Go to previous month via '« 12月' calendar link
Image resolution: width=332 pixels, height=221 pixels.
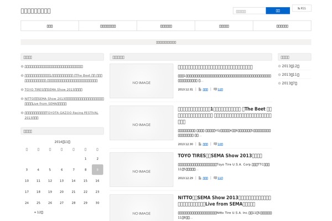coord(39,212)
